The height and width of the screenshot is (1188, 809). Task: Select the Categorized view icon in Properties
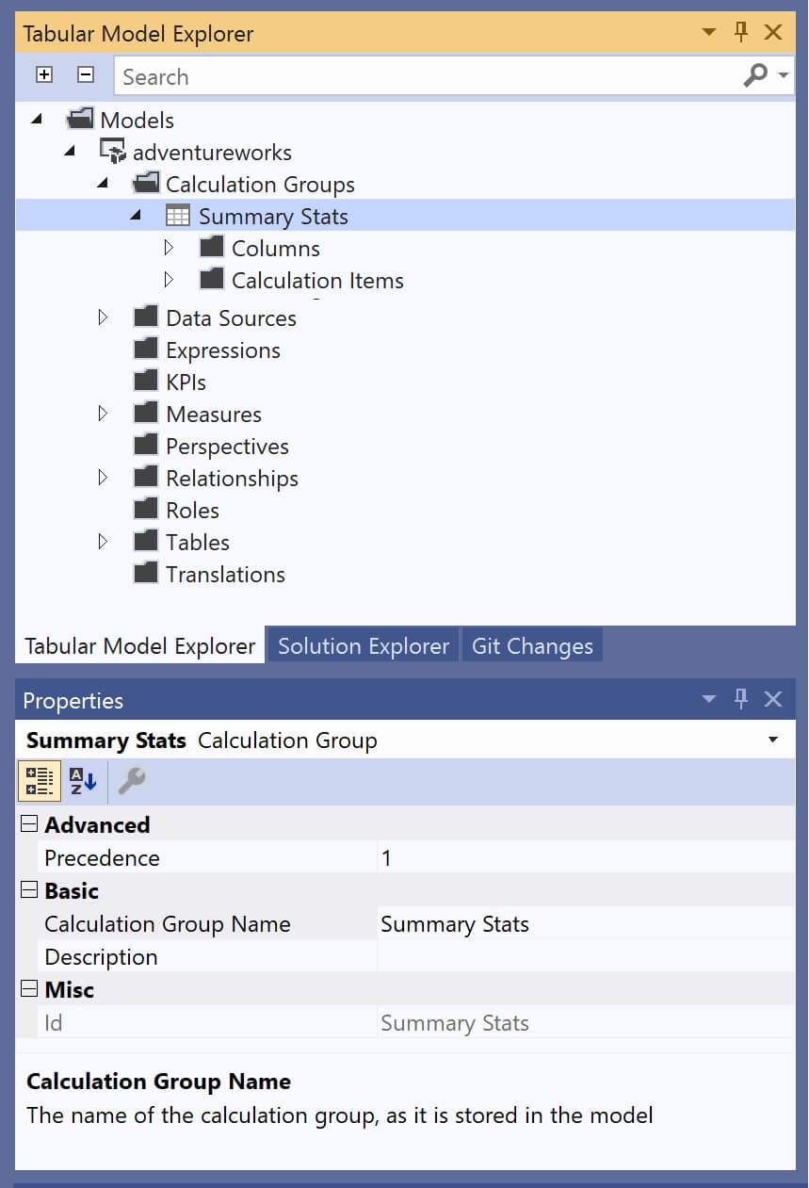(39, 781)
